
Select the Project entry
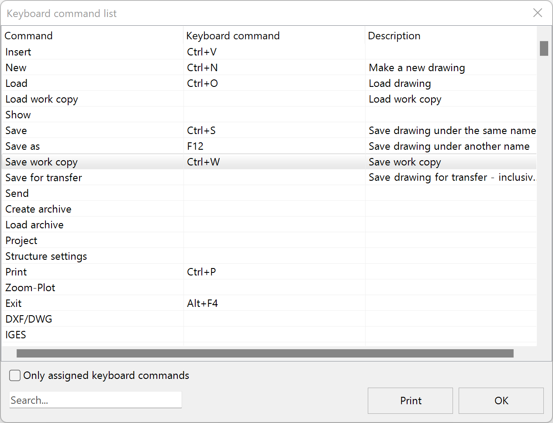tap(87, 241)
